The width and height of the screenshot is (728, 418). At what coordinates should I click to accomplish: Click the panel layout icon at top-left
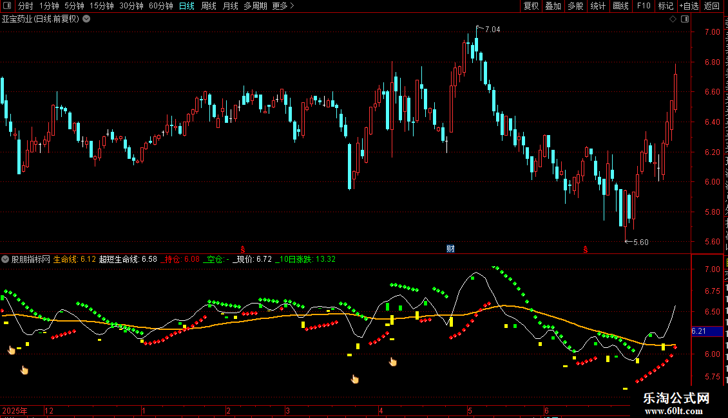[x=7, y=6]
